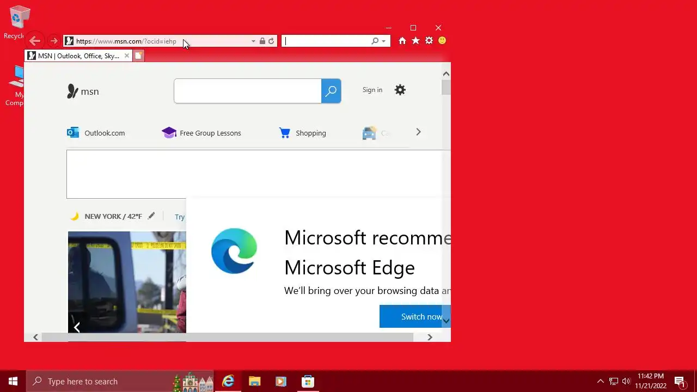
Task: Click the MSN favicon in the address bar
Action: (69, 41)
